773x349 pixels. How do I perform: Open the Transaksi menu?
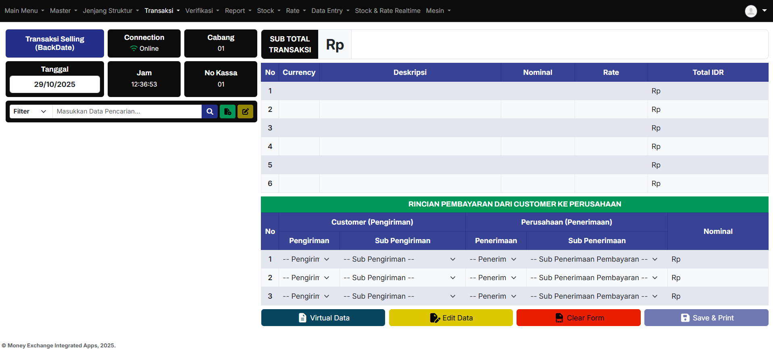point(162,11)
